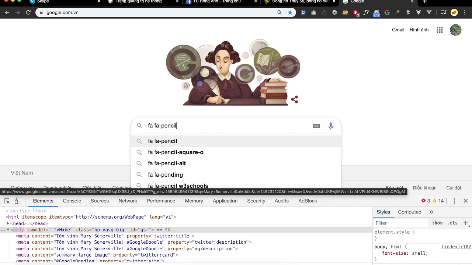
Task: Select suggestion fa fa-pending
Action: pos(236,175)
